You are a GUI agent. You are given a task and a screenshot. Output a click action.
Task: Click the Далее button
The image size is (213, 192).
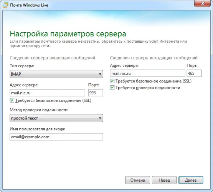click(x=191, y=180)
